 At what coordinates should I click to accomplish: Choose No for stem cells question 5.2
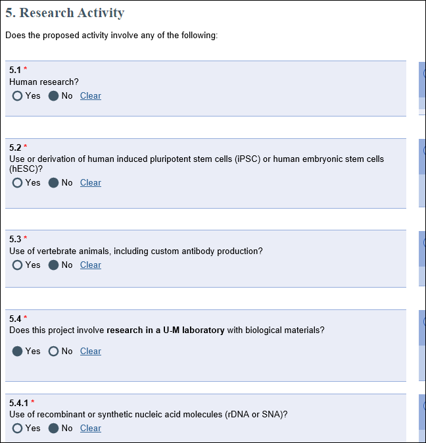pos(53,183)
